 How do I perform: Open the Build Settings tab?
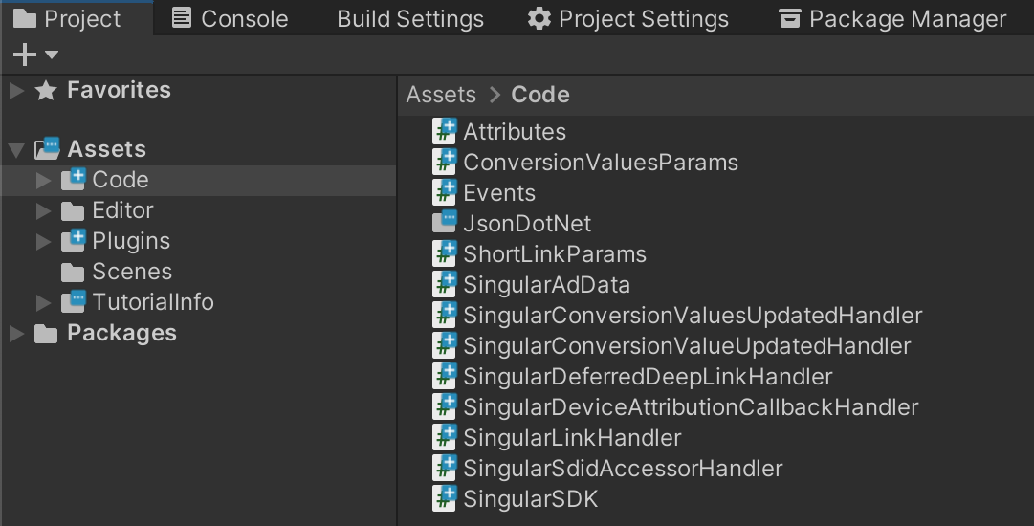coord(410,18)
